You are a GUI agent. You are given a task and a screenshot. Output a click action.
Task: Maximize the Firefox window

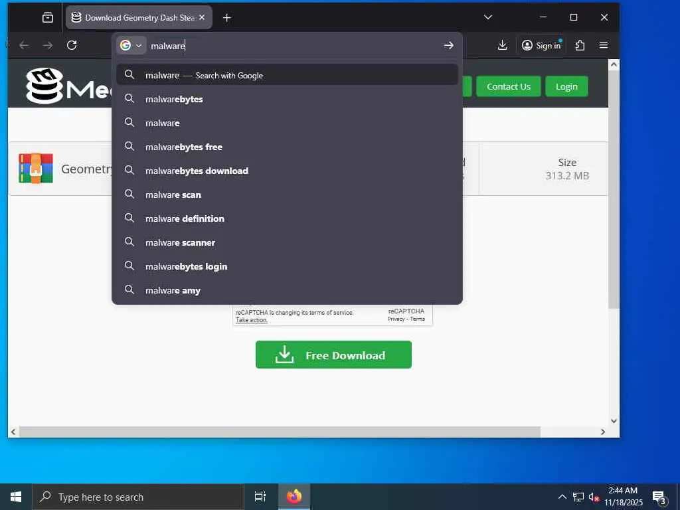[574, 17]
